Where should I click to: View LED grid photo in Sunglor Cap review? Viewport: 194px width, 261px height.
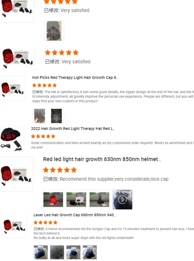tap(57, 252)
